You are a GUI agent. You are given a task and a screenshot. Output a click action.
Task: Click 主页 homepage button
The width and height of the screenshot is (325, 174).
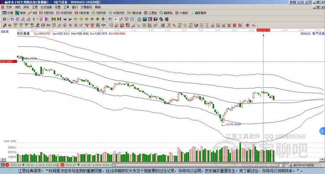[x=308, y=2]
